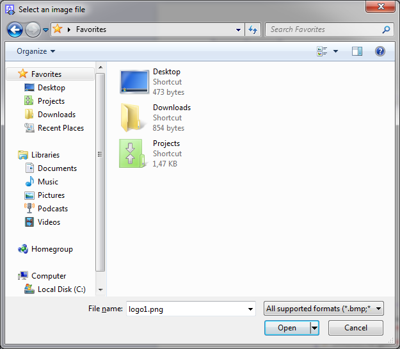Select Local Disk (C:) in navigation pane

[x=61, y=289]
